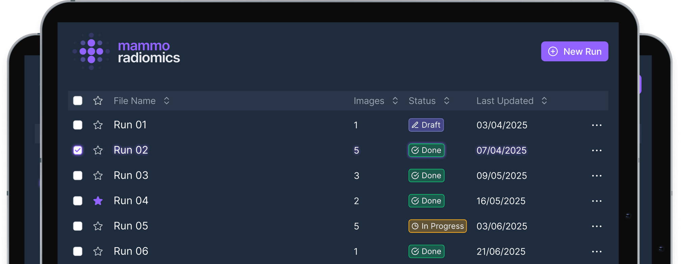Click the Images column header
The width and height of the screenshot is (681, 264).
pyautogui.click(x=369, y=101)
